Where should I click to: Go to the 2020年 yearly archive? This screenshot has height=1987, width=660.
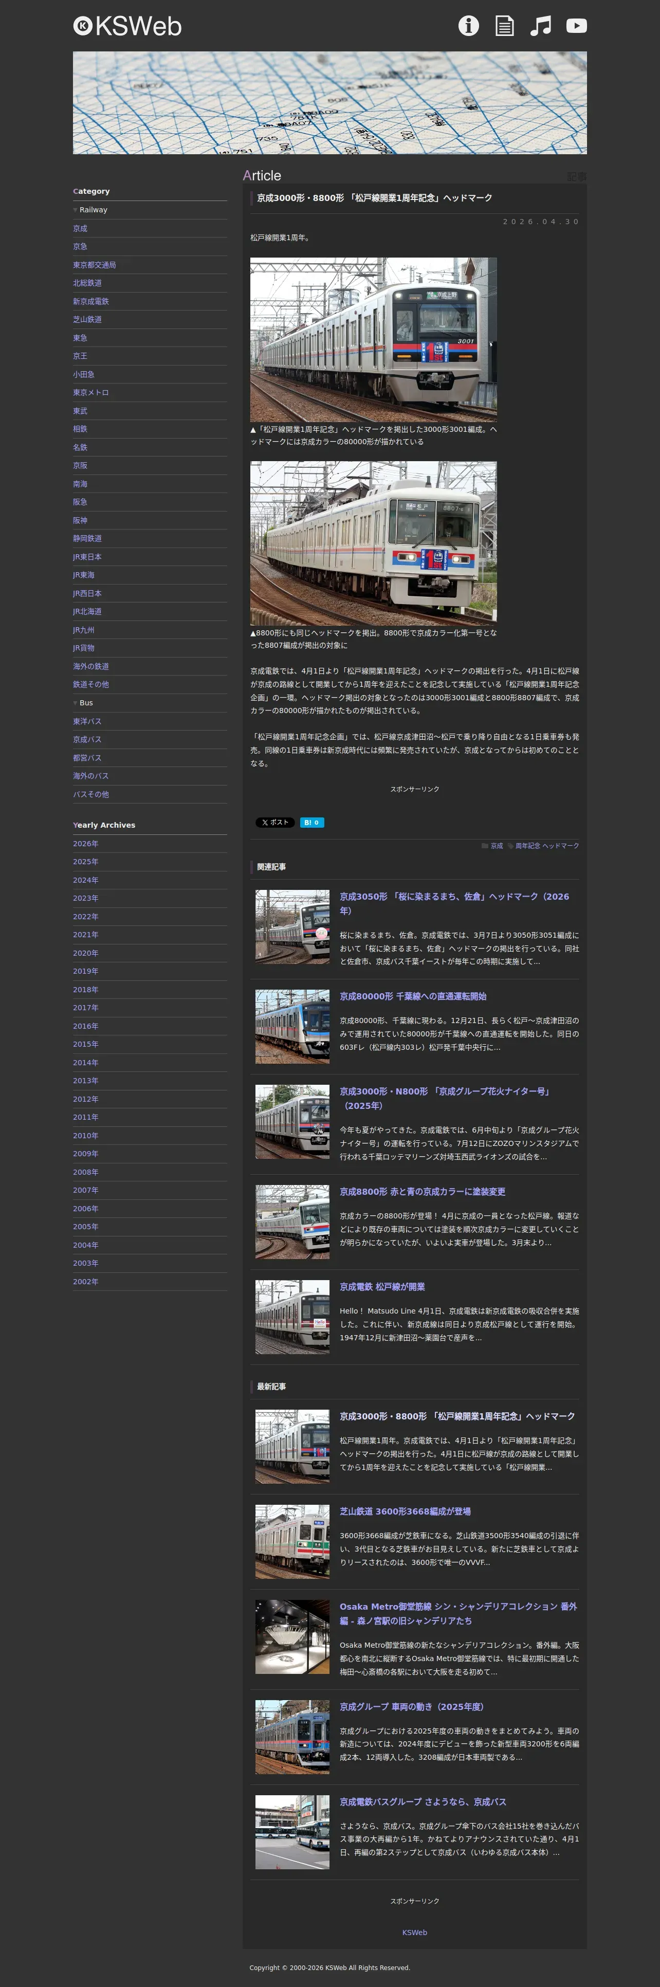click(85, 953)
